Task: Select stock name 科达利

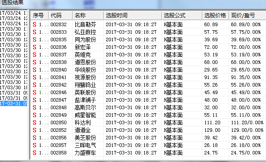Action: click(x=82, y=122)
